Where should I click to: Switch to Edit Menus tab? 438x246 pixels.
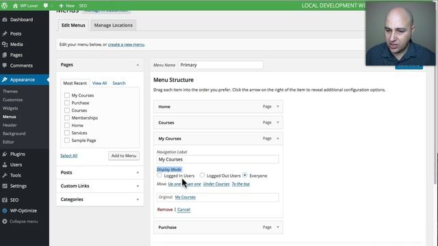click(73, 25)
